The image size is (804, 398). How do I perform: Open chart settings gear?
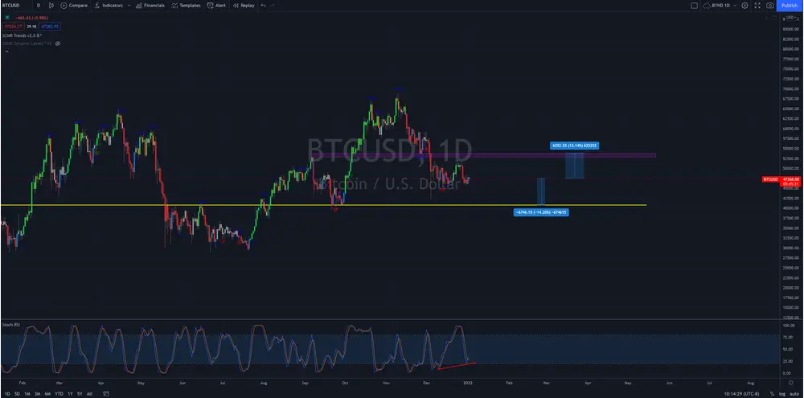tap(745, 5)
